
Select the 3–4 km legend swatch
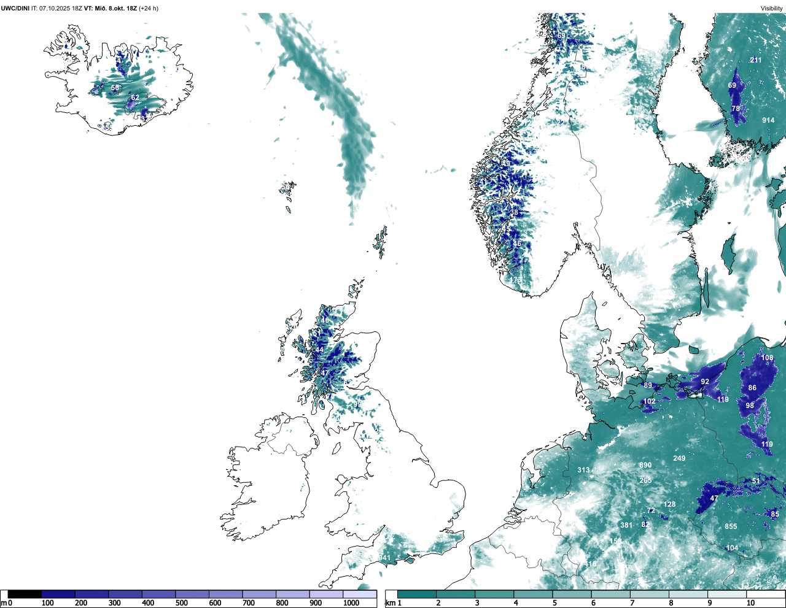click(494, 594)
